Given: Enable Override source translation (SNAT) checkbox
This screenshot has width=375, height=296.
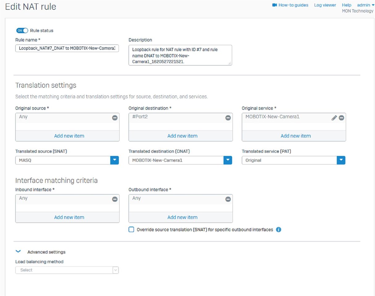Looking at the screenshot, I should pyautogui.click(x=131, y=230).
